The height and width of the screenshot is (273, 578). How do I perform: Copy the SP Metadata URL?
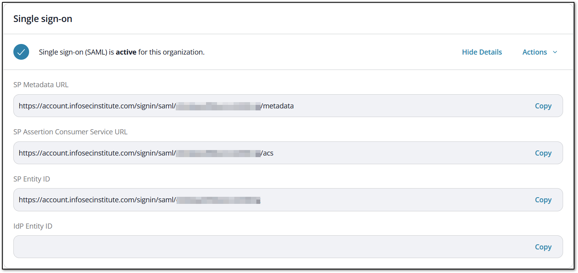pos(543,106)
